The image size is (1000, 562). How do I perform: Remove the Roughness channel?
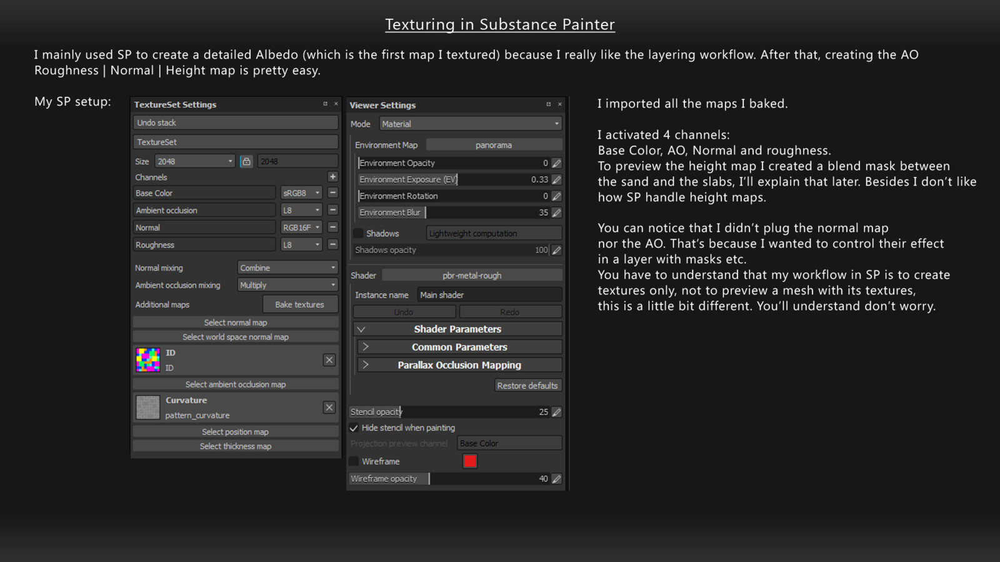coord(332,244)
